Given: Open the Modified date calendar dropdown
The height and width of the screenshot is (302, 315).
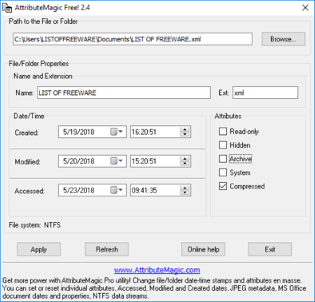Looking at the screenshot, I should (117, 161).
